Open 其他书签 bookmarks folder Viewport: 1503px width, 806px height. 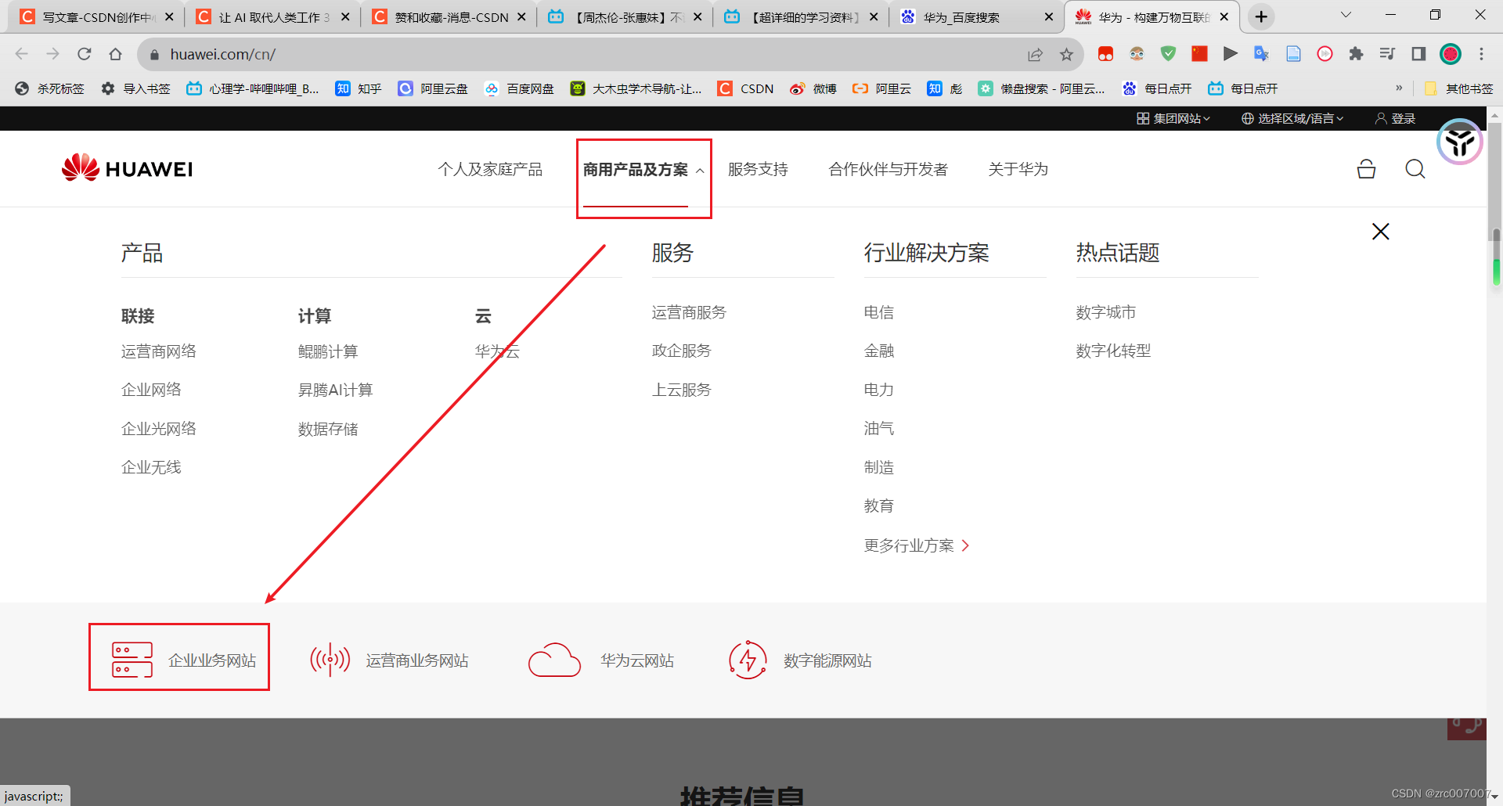pyautogui.click(x=1459, y=88)
